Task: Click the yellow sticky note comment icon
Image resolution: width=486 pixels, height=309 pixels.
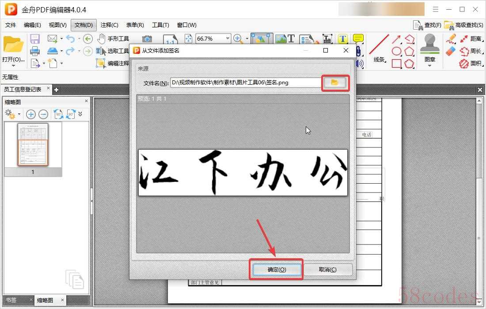Action: click(358, 39)
